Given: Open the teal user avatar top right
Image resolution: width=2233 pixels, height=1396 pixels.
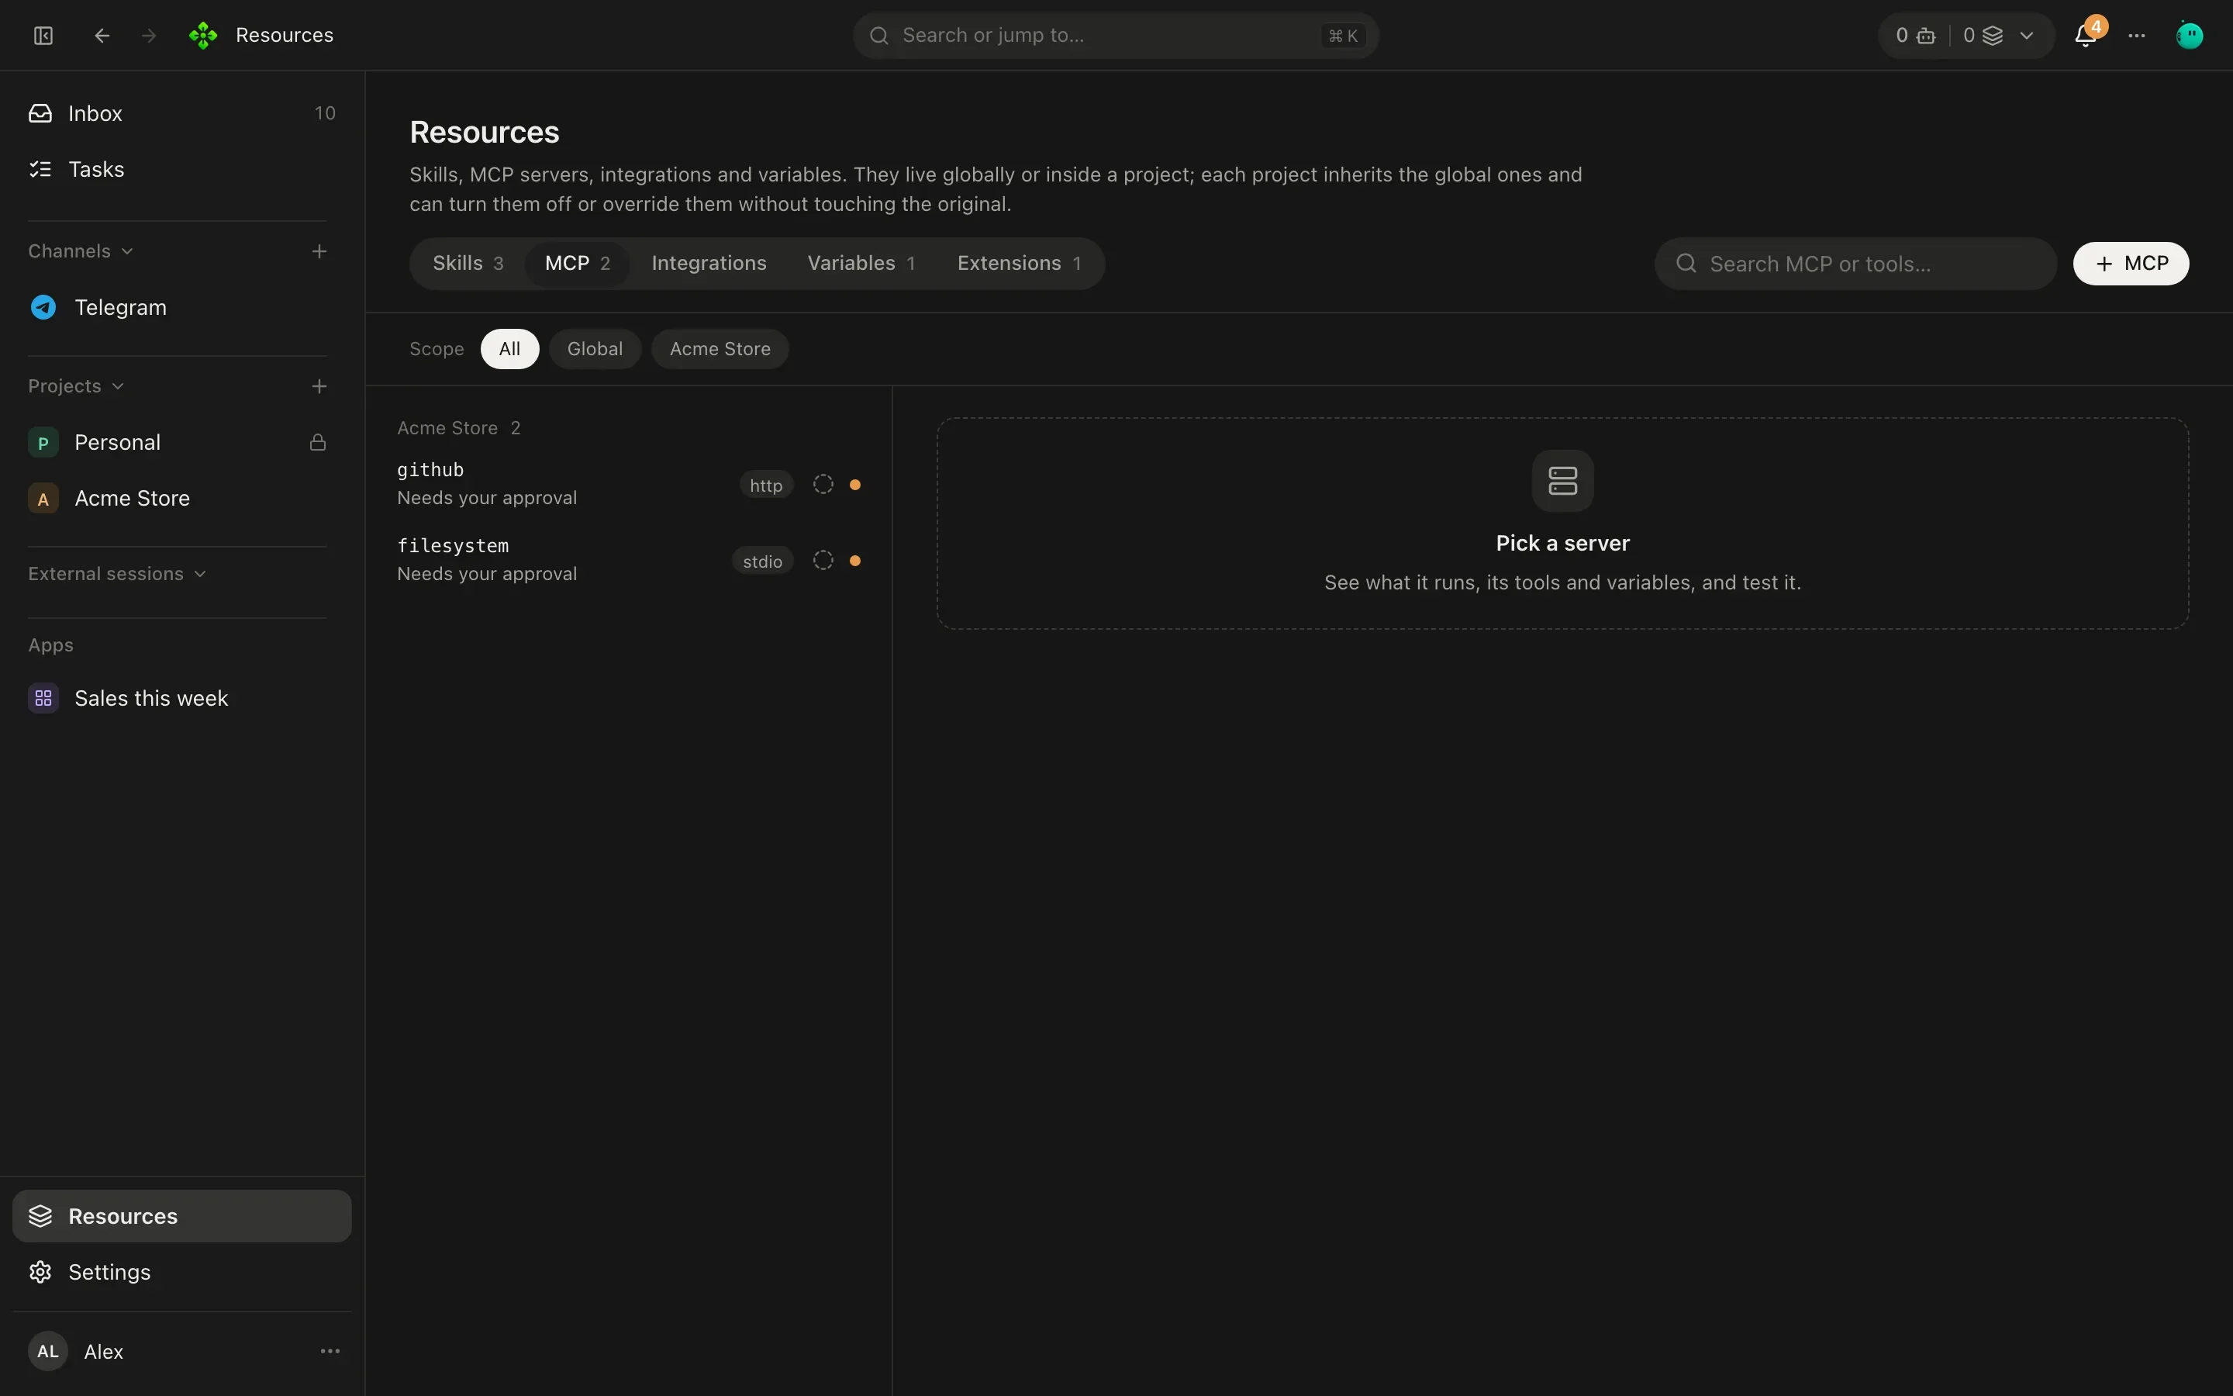Looking at the screenshot, I should point(2190,35).
